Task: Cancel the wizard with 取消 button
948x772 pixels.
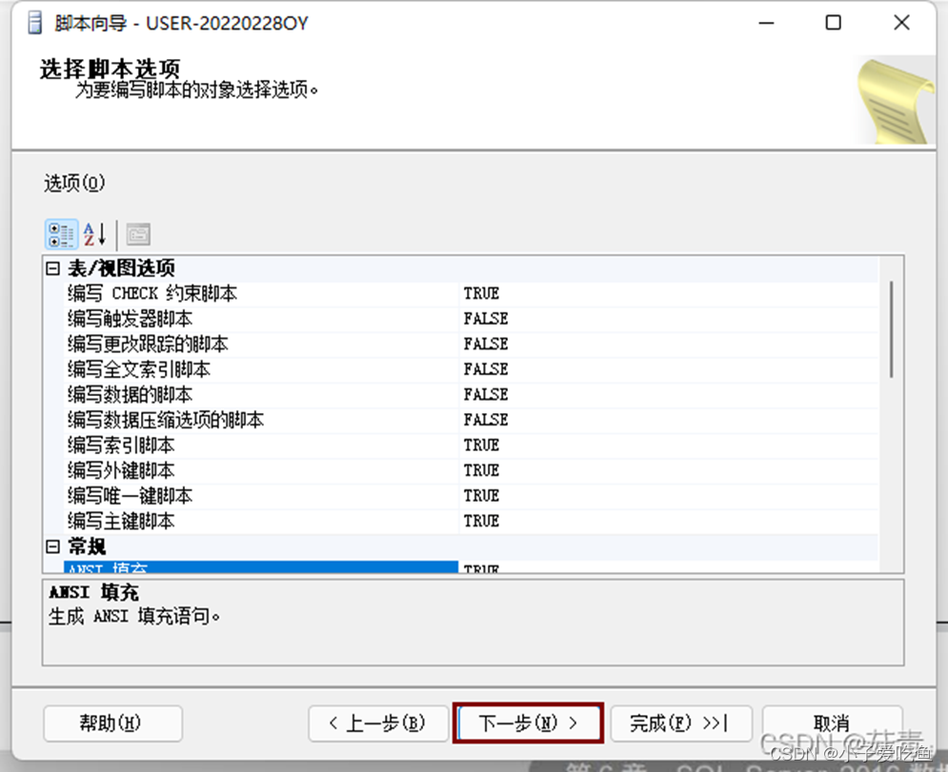Action: (x=832, y=723)
